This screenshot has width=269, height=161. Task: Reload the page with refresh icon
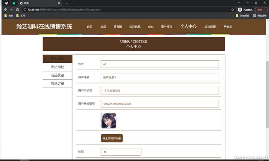[x=17, y=10]
